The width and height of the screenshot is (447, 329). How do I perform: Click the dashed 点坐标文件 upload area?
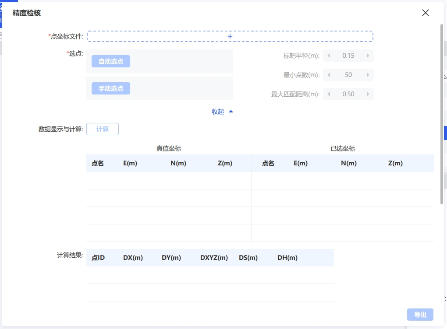point(230,36)
